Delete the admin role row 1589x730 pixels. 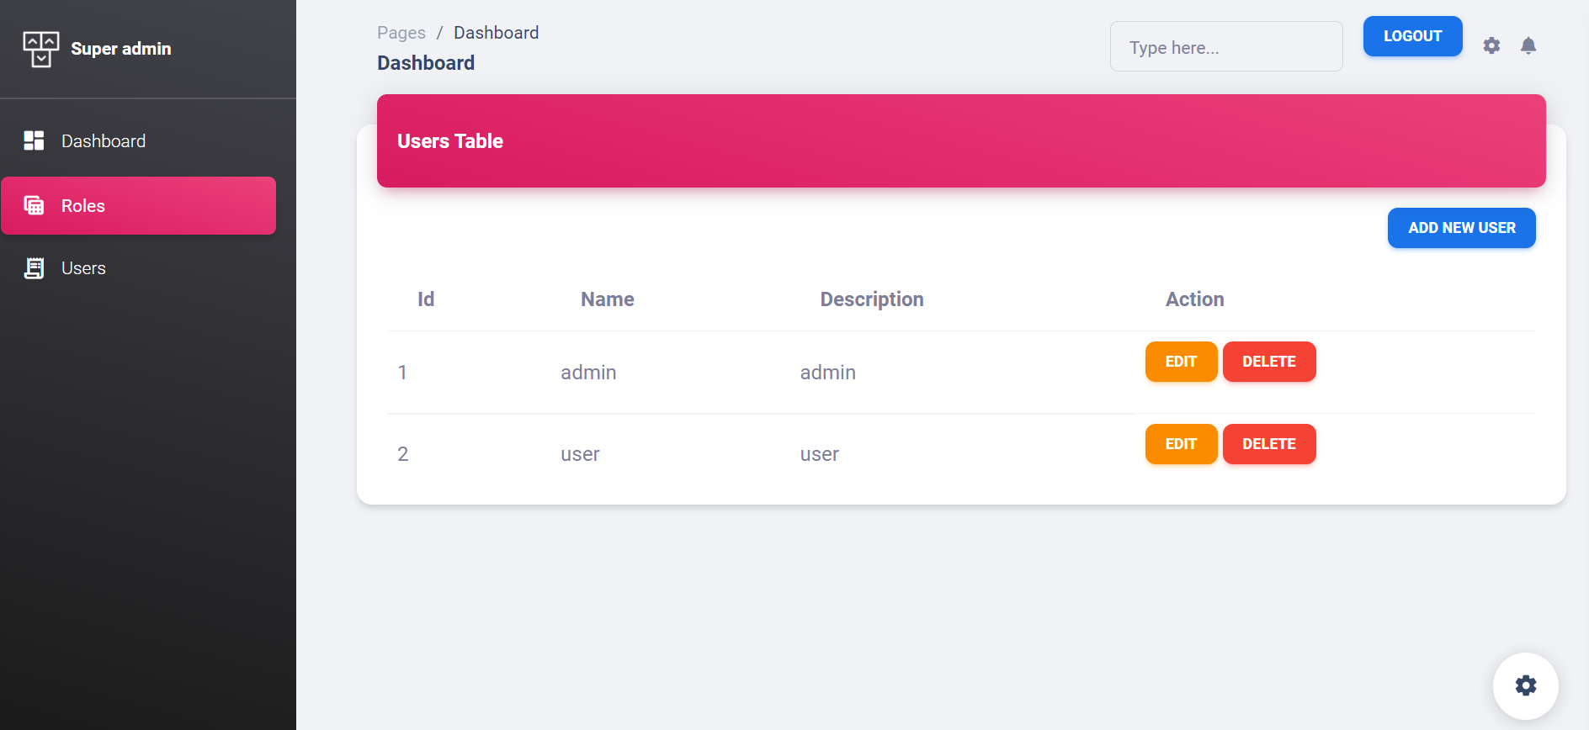point(1268,362)
